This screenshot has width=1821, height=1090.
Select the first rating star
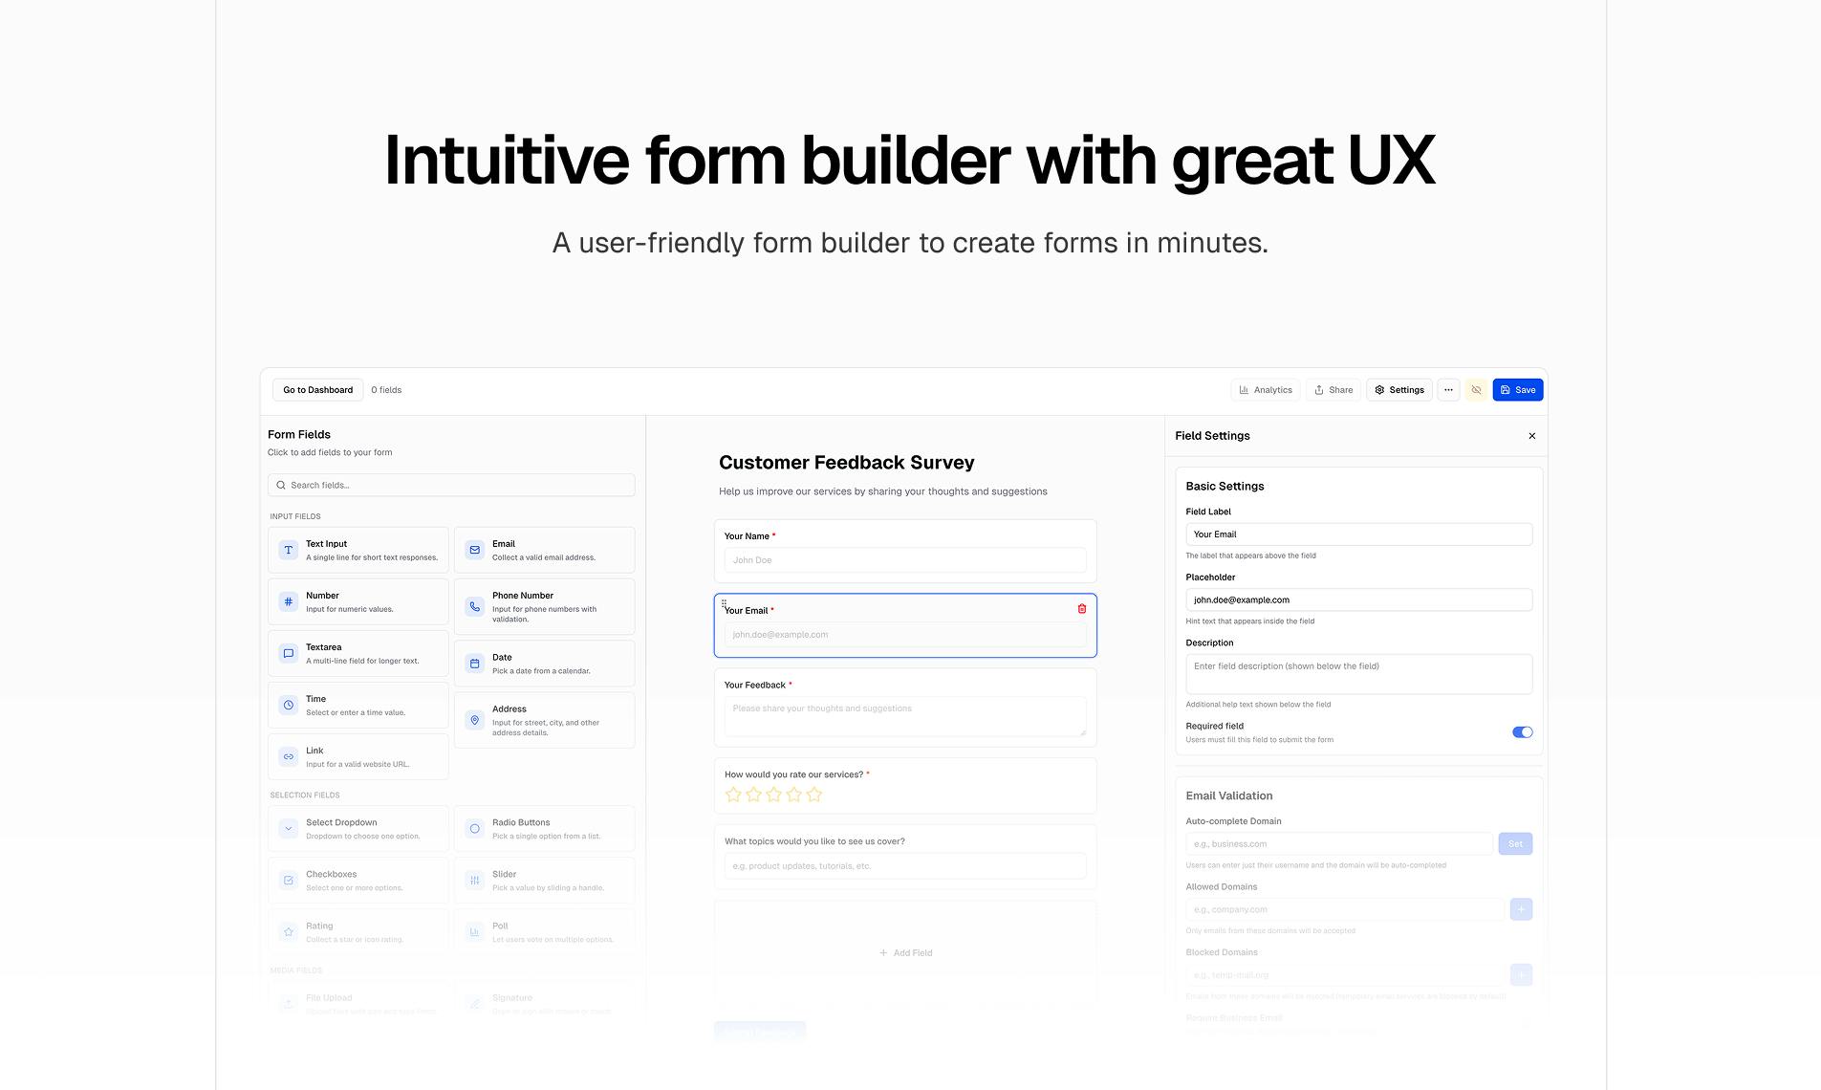733,795
